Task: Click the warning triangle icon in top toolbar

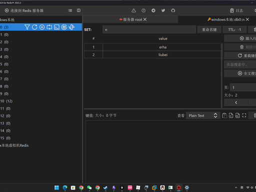Action: point(133,10)
